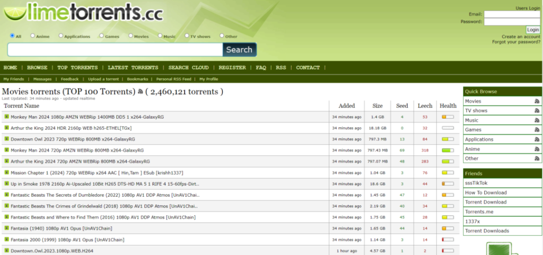Viewport: 543px width, 255px height.
Task: Click RSS feed icon next to Movies torrents heading
Action: tap(141, 92)
